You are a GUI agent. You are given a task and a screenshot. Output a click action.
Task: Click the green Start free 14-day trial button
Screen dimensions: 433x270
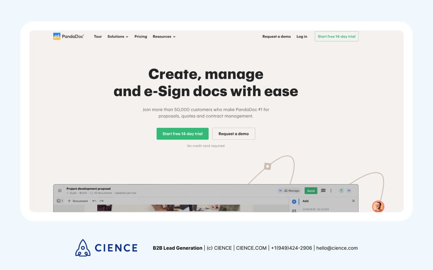(x=182, y=134)
